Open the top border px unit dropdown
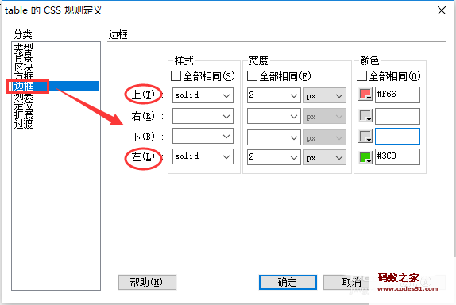Screen dimensions: 456x305 [325, 95]
